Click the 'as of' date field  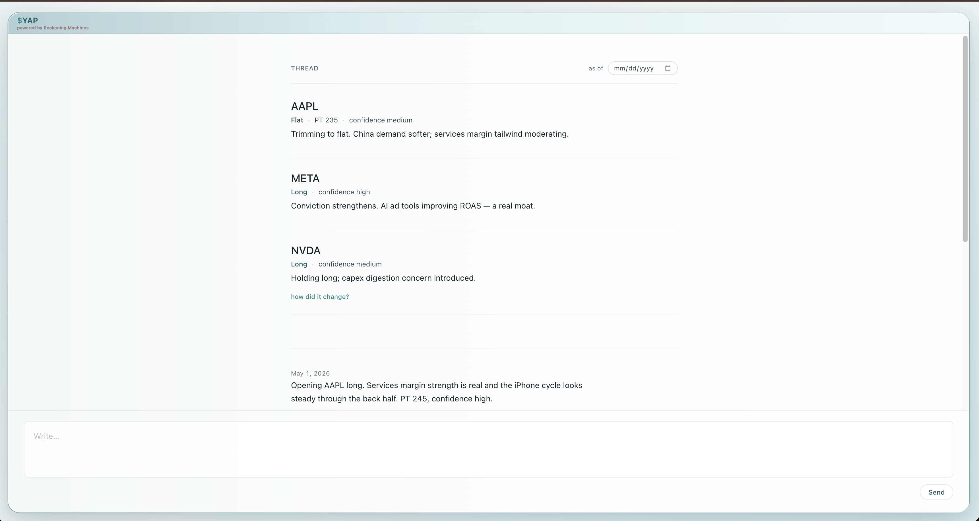click(642, 68)
